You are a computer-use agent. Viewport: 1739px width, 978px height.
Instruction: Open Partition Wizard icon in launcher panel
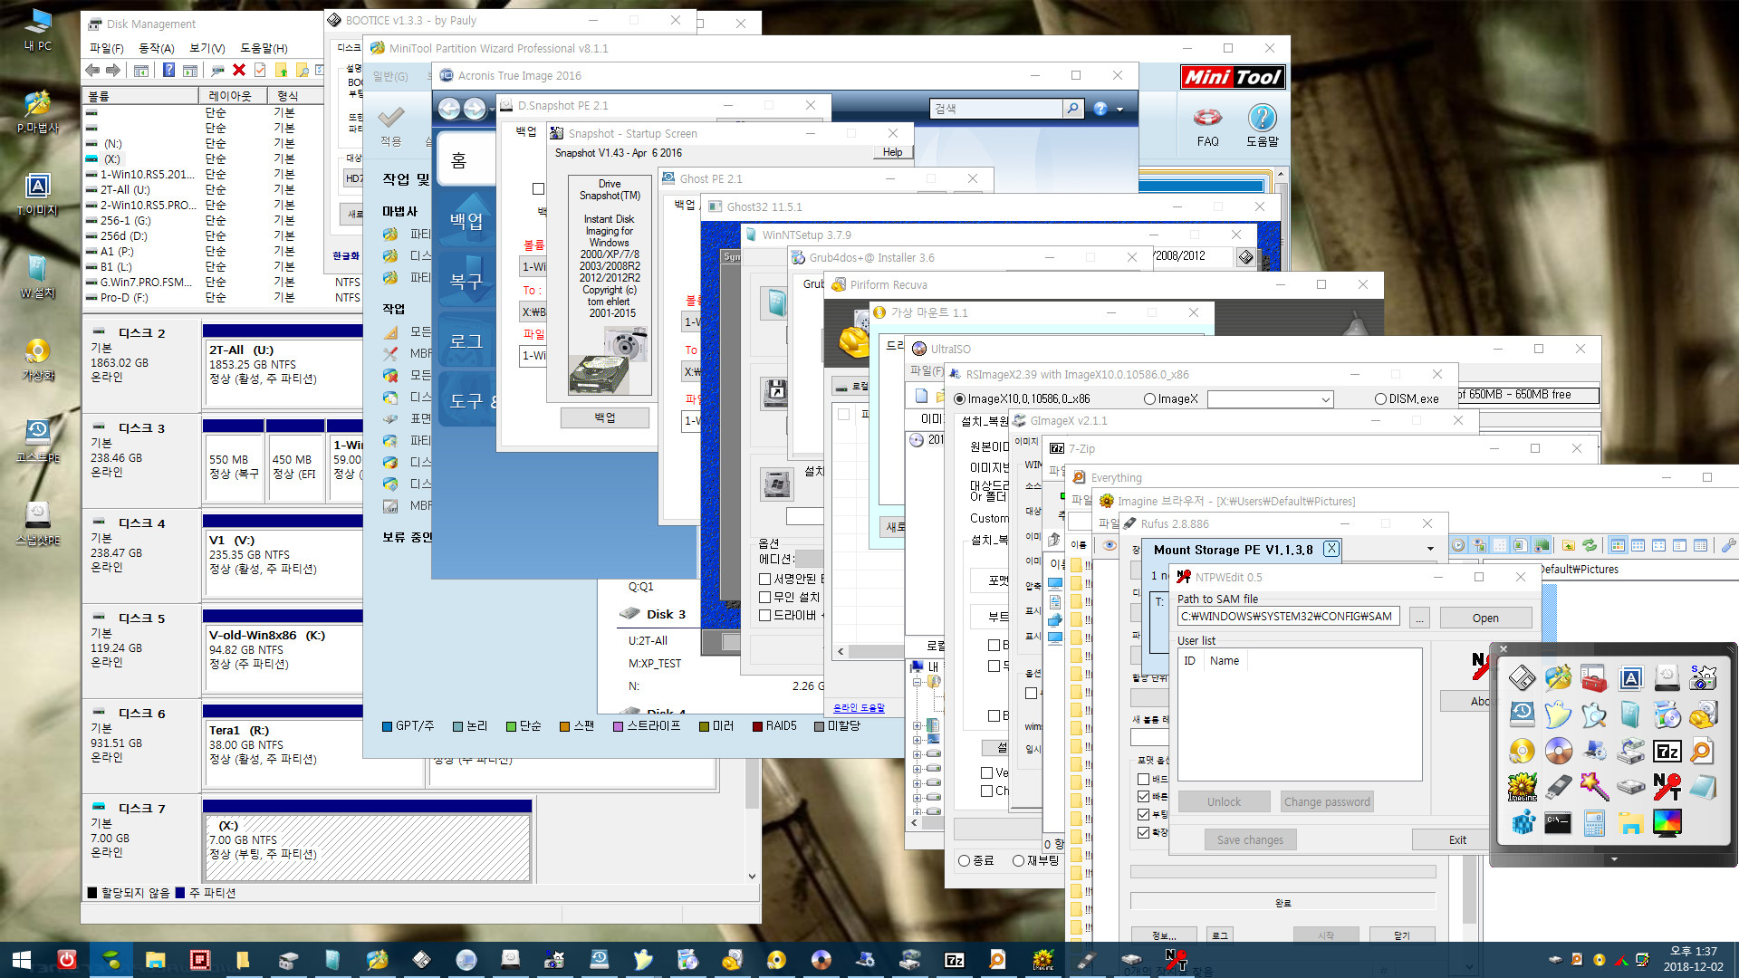click(1558, 677)
